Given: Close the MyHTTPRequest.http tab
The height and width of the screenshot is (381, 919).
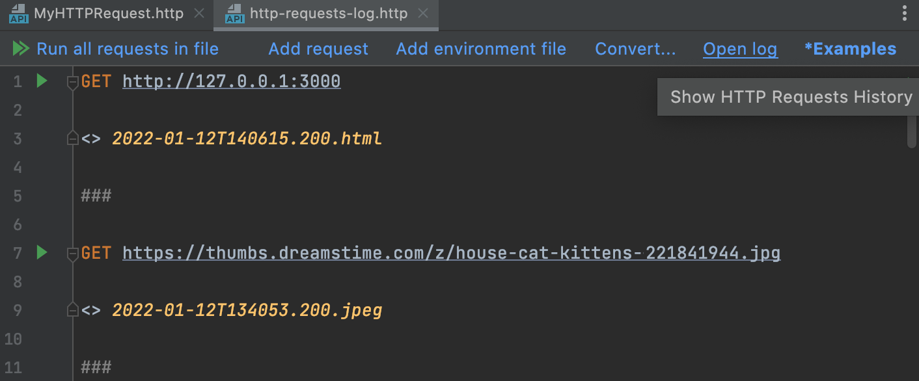Looking at the screenshot, I should [199, 14].
